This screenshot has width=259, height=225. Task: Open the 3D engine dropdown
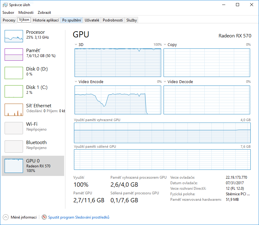76,45
